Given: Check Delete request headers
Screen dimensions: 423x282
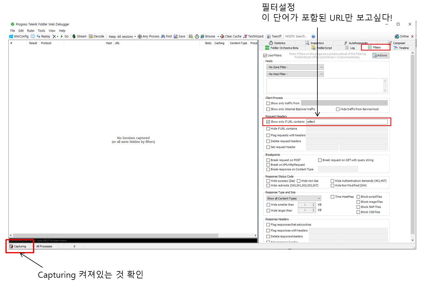Looking at the screenshot, I should [x=268, y=141].
